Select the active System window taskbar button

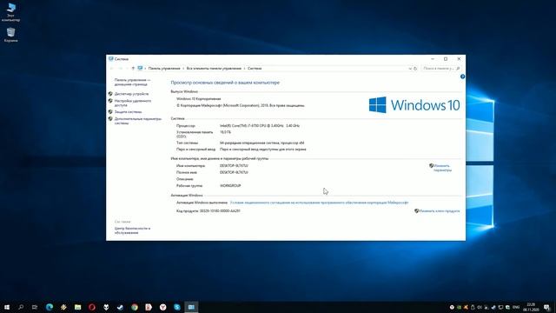tap(191, 307)
